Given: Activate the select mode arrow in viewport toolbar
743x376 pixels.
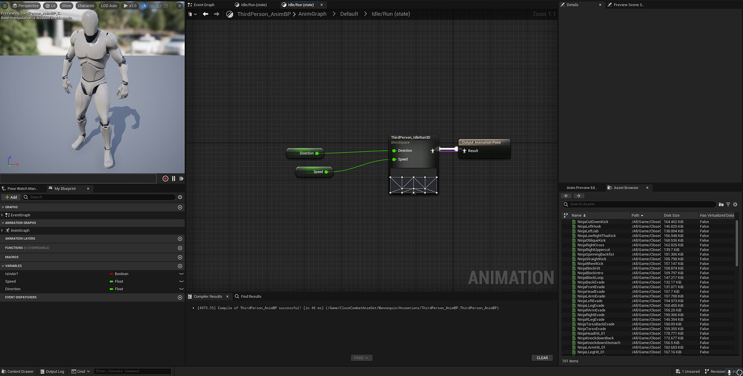Looking at the screenshot, I should tap(144, 5).
